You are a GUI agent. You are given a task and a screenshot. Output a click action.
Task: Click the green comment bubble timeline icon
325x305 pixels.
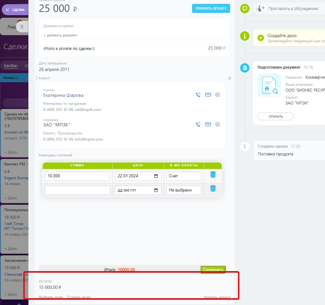tap(245, 8)
